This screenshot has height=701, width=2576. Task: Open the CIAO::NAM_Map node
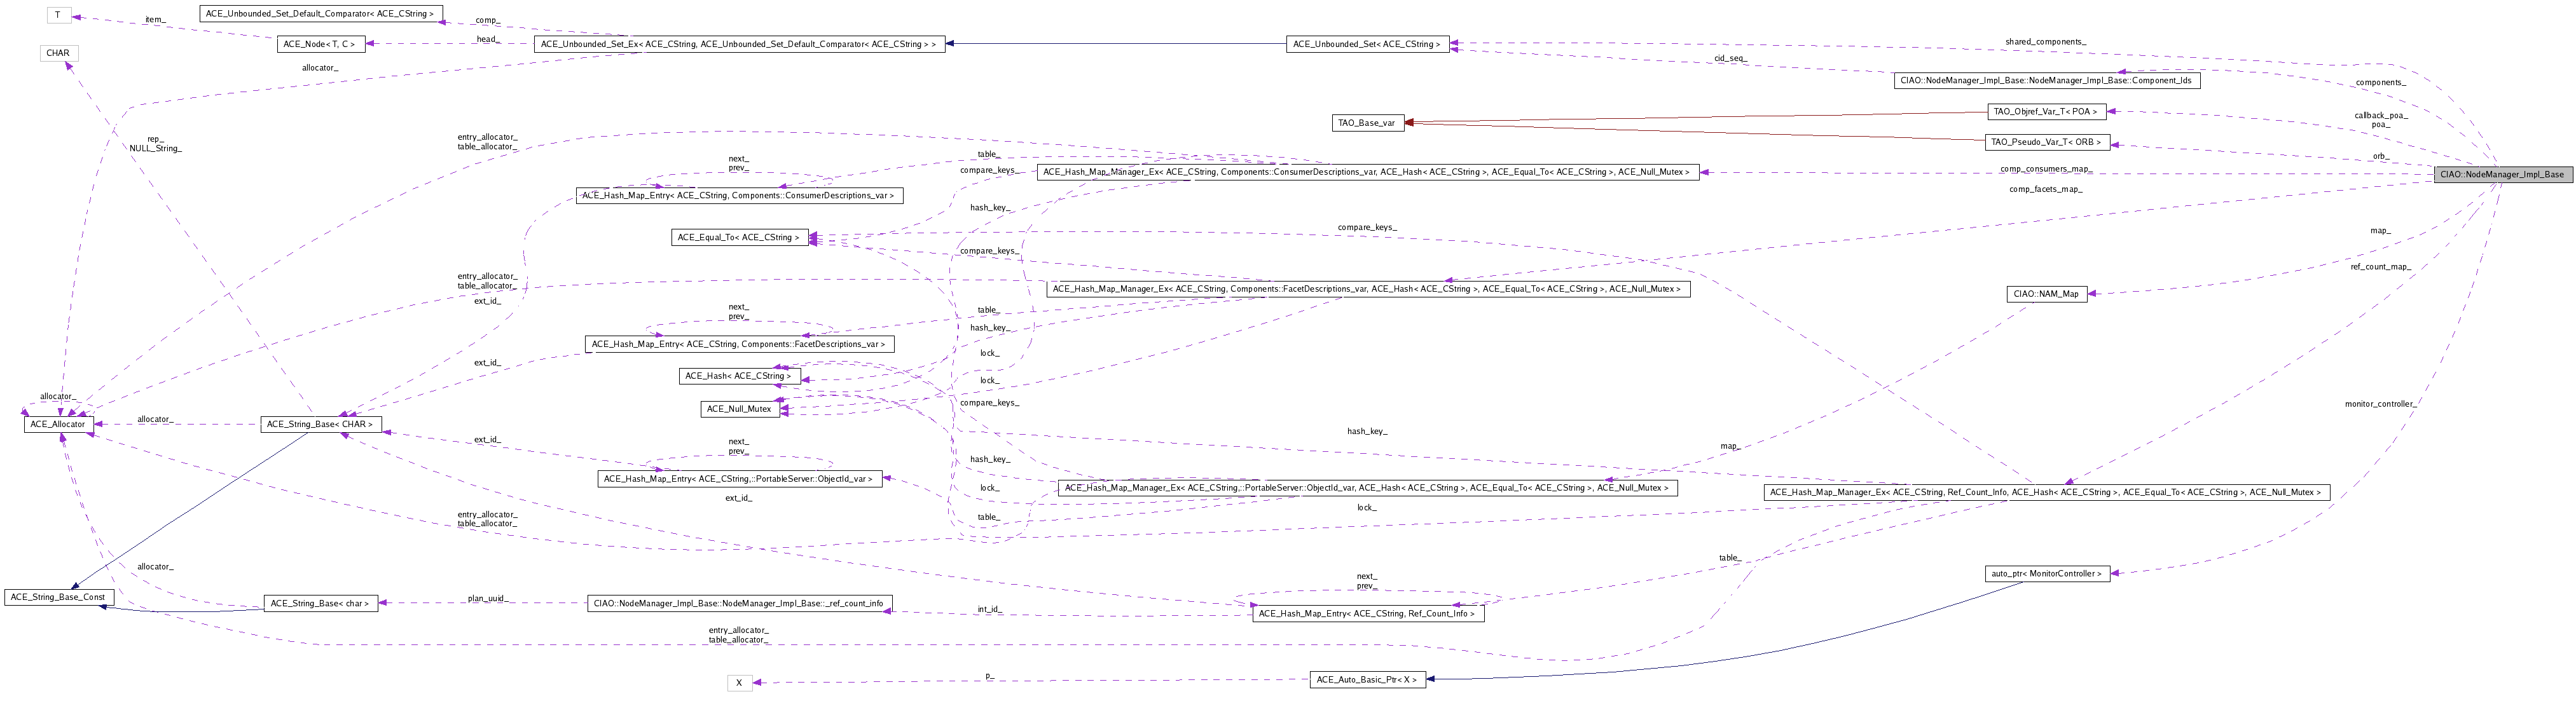(x=2046, y=294)
